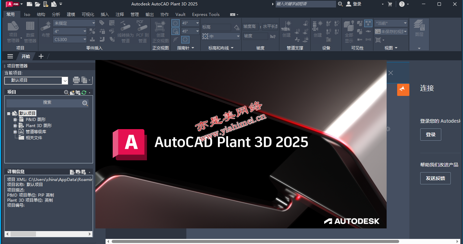
Task: Open the *当前* view dropdown
Action: click(x=391, y=23)
